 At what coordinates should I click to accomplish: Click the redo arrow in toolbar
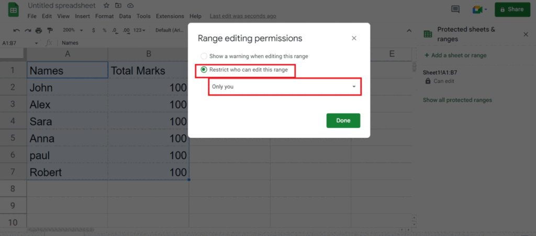pyautogui.click(x=28, y=30)
